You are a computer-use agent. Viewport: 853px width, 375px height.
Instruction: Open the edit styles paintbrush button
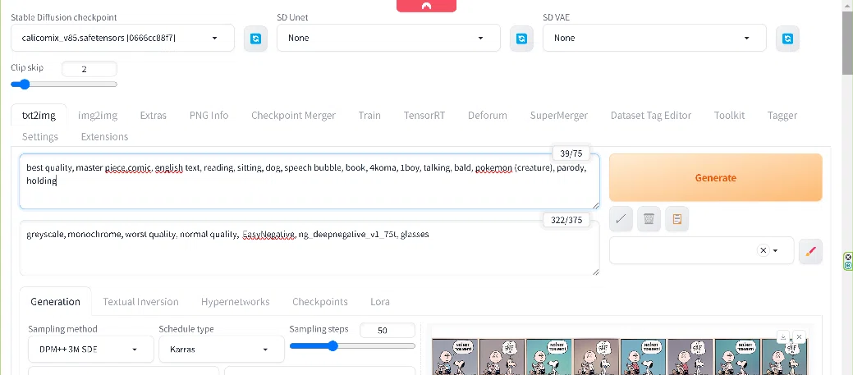(x=810, y=251)
